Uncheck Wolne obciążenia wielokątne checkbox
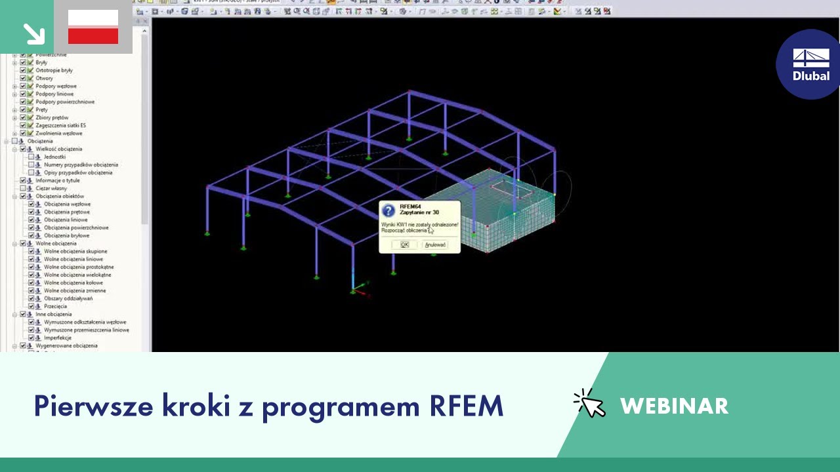Screen dimensions: 840x472 (x=31, y=275)
